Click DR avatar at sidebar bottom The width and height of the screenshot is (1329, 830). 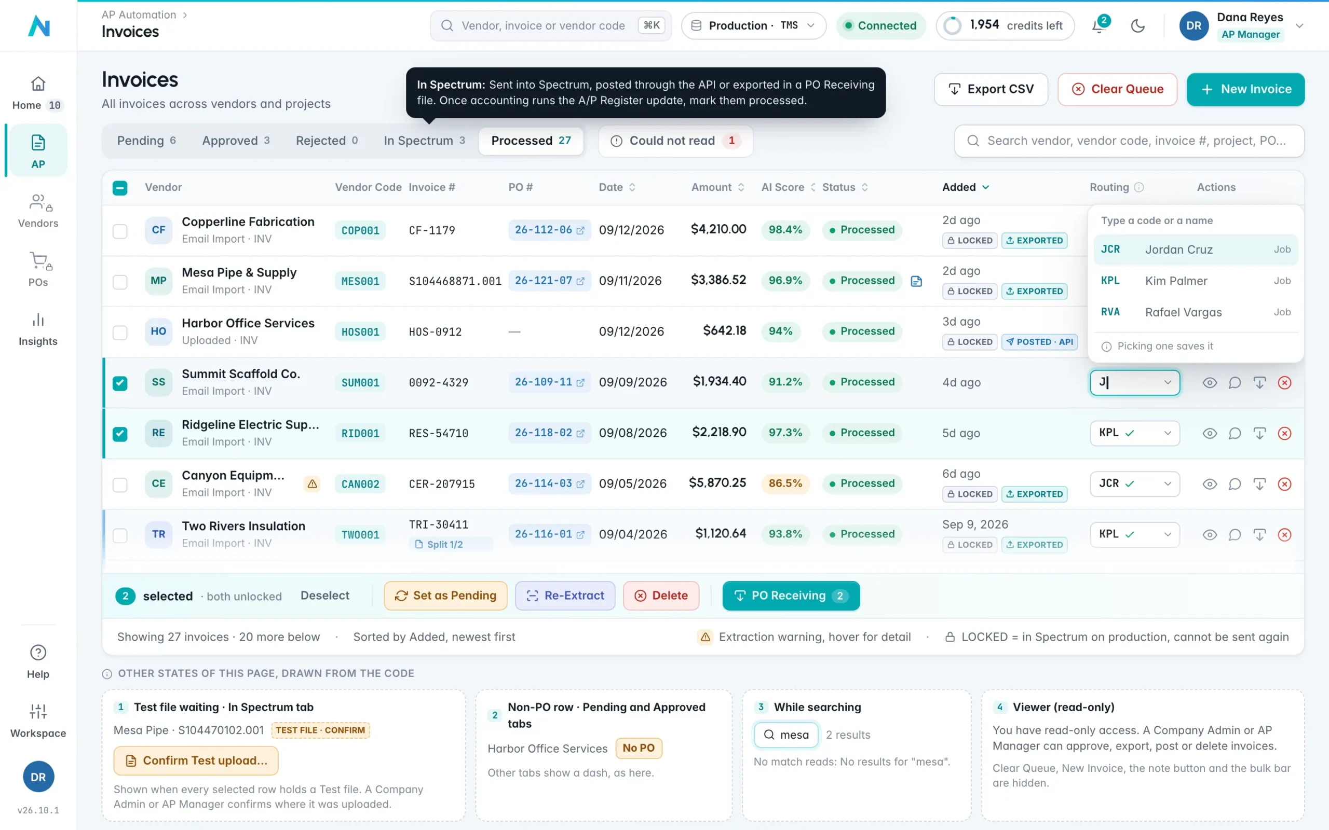[38, 777]
